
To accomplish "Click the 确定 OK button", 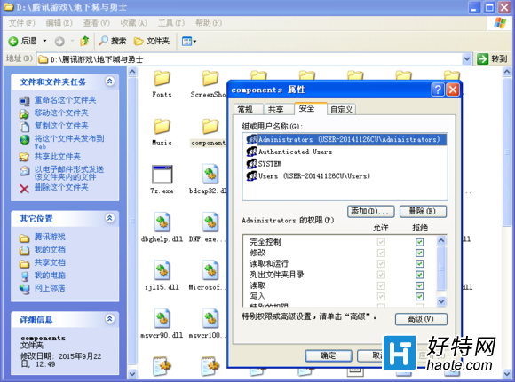I will 329,355.
